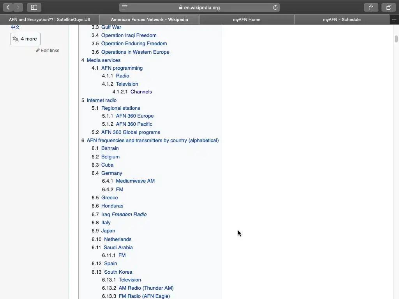This screenshot has width=399, height=299.
Task: Click the pencil icon beside Edit links
Action: pyautogui.click(x=38, y=50)
